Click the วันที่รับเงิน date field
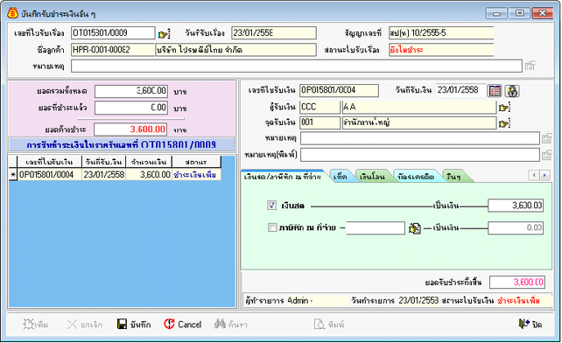The height and width of the screenshot is (343, 562). click(460, 90)
